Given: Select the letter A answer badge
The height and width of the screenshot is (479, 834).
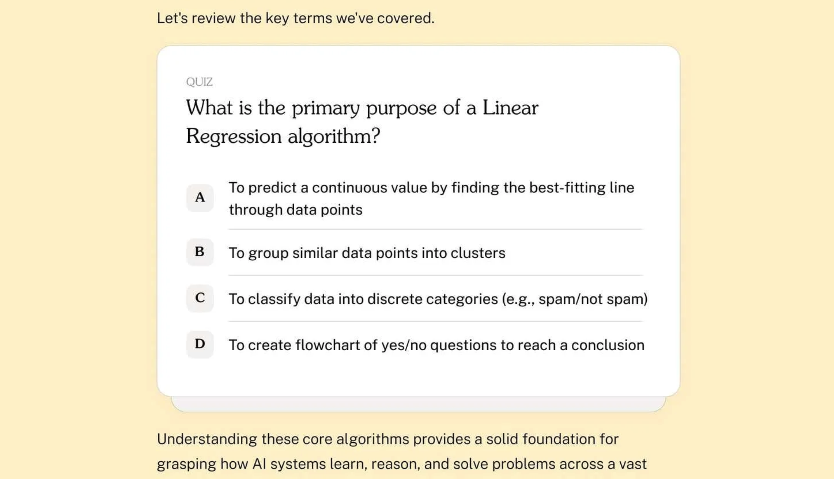Looking at the screenshot, I should click(200, 198).
